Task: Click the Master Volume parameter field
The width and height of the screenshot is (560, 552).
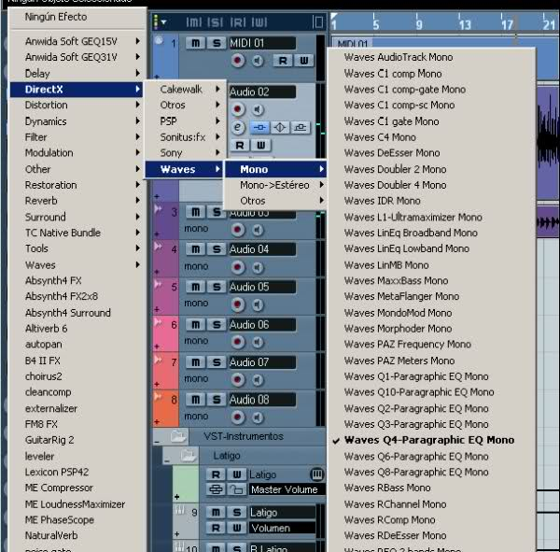Action: 284,489
